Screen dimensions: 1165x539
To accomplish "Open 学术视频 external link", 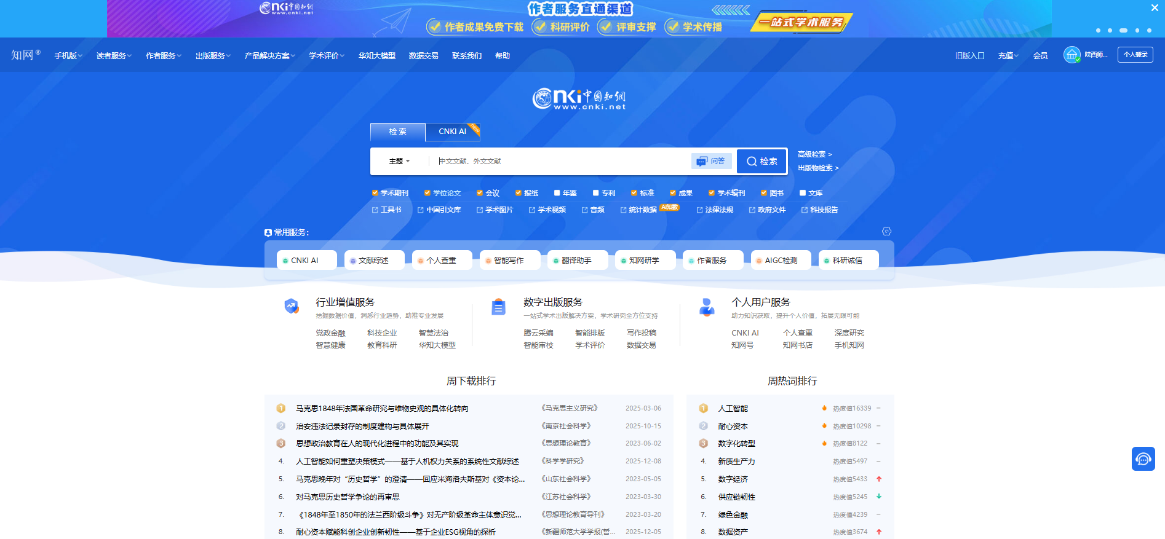I will click(x=547, y=210).
